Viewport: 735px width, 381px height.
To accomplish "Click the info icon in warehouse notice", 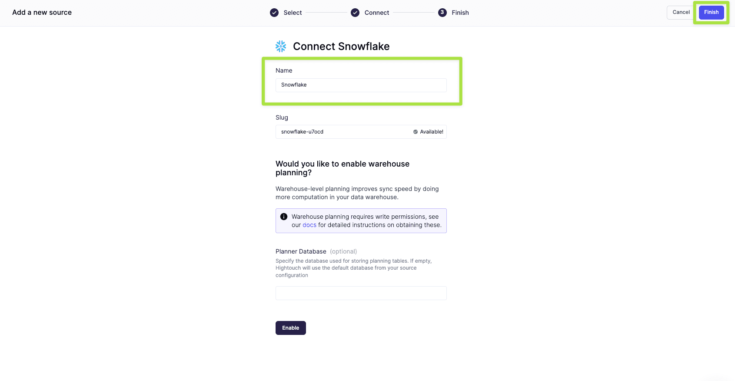I will (x=284, y=217).
